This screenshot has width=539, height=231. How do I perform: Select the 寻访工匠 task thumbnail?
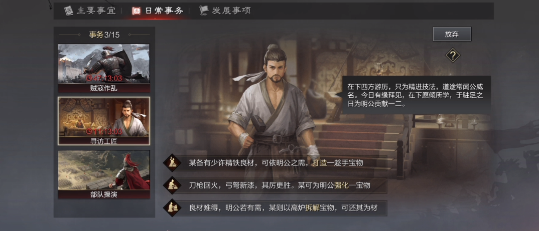click(104, 121)
